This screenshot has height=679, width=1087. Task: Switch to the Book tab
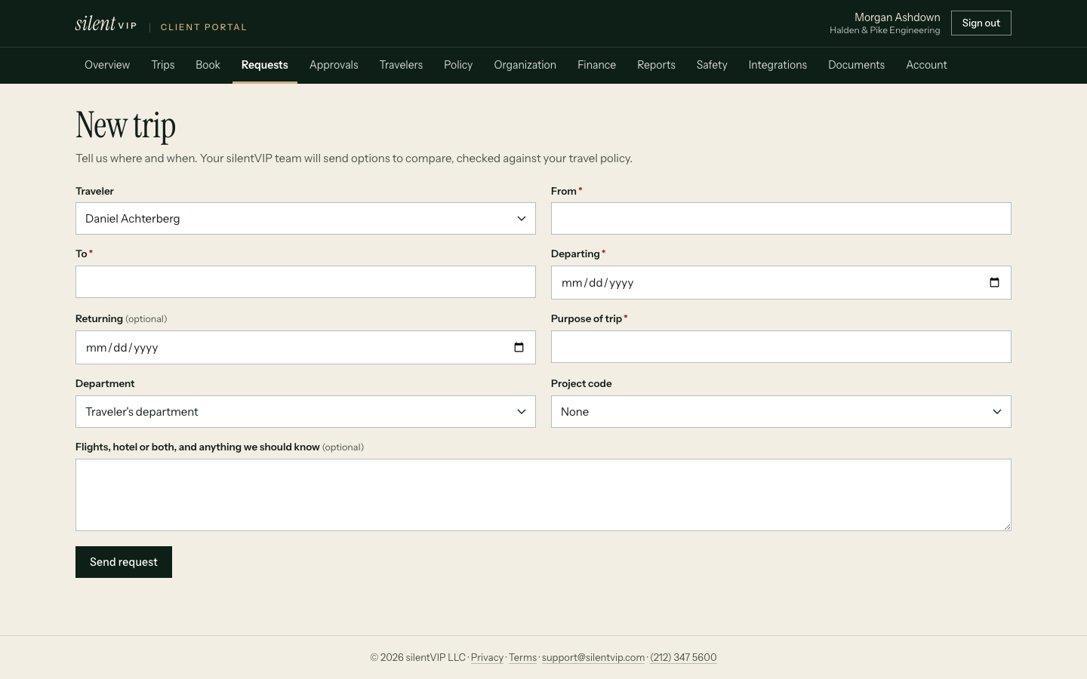tap(208, 65)
